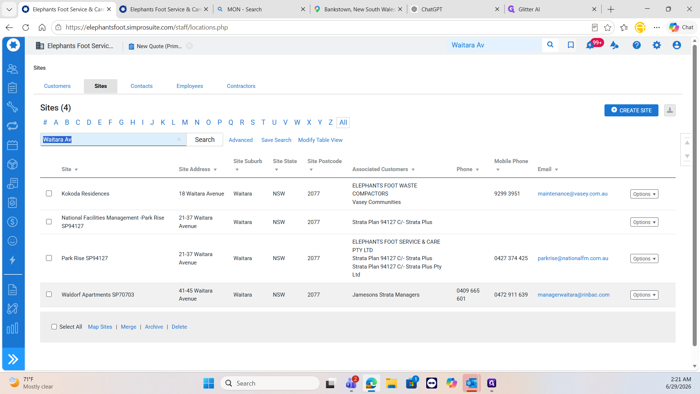This screenshot has width=700, height=394.
Task: Clear the Waitara Av search field
Action: 179,139
